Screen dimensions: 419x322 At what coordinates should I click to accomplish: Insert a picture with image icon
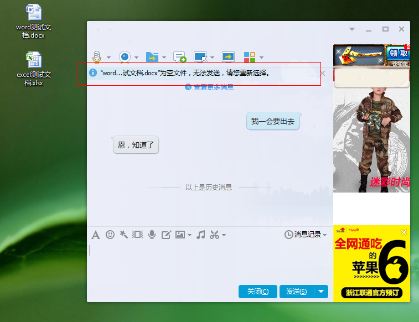[180, 235]
